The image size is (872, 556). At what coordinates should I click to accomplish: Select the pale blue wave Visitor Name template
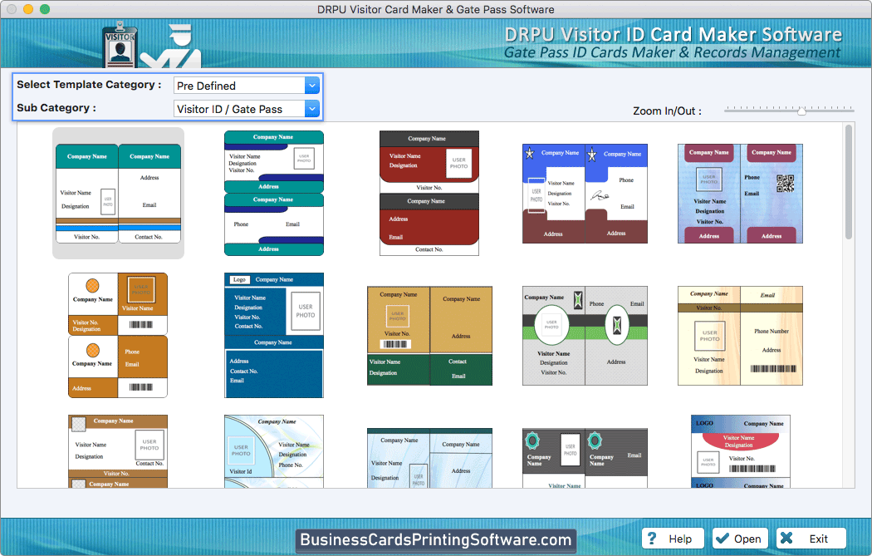[x=429, y=458]
